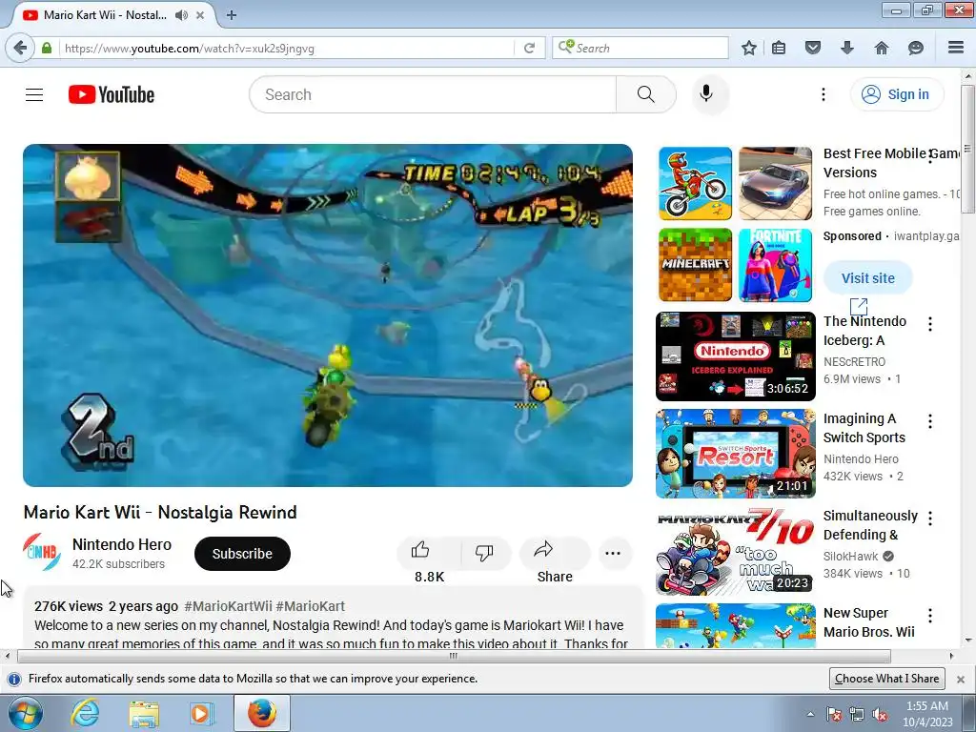Click the horizontal scrollbar thumb
Image resolution: width=976 pixels, height=732 pixels.
pos(454,656)
